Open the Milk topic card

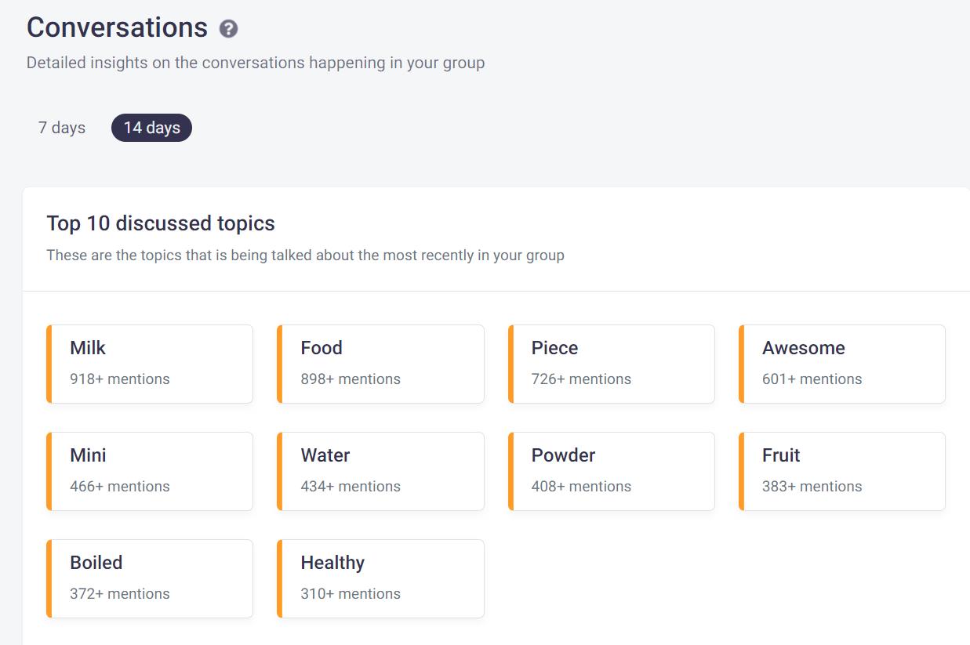[149, 363]
